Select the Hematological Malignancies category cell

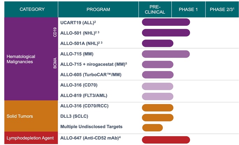pos(22,59)
